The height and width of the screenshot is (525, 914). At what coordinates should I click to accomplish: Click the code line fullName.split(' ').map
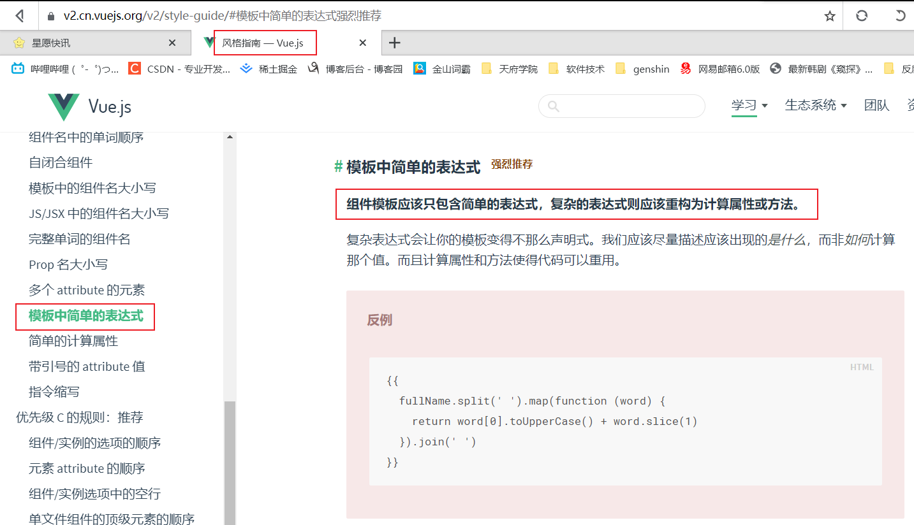(533, 401)
